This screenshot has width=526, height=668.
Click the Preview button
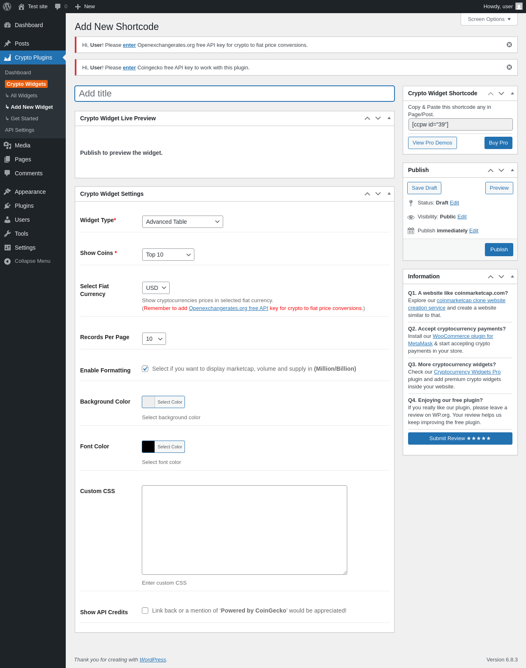pyautogui.click(x=499, y=188)
